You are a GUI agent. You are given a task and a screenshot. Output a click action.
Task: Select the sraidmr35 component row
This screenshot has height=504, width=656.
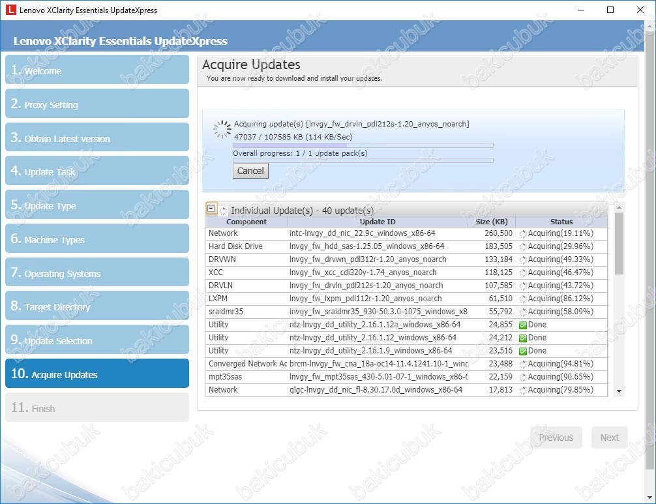(x=406, y=311)
